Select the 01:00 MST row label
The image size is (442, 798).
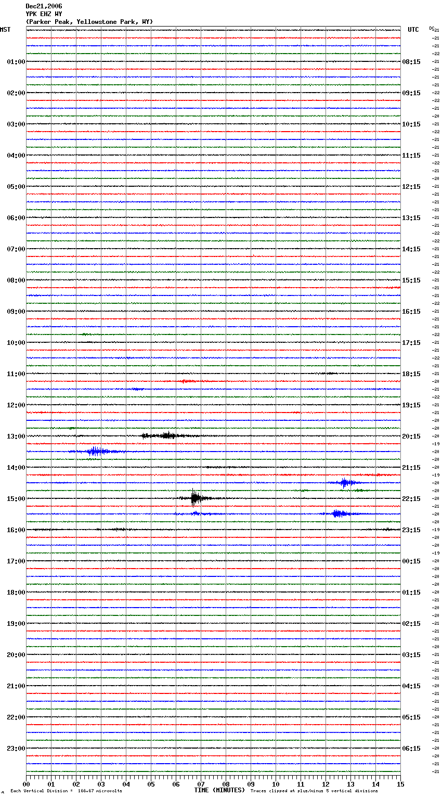(x=16, y=62)
